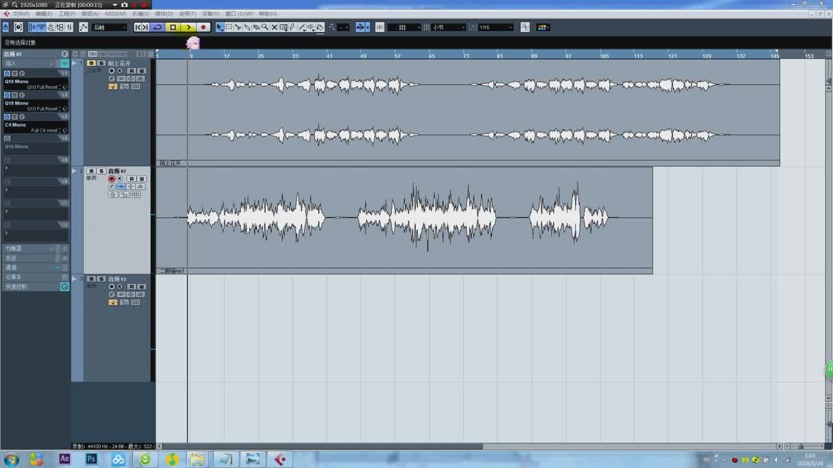Enable record on track 音频 03

(111, 287)
